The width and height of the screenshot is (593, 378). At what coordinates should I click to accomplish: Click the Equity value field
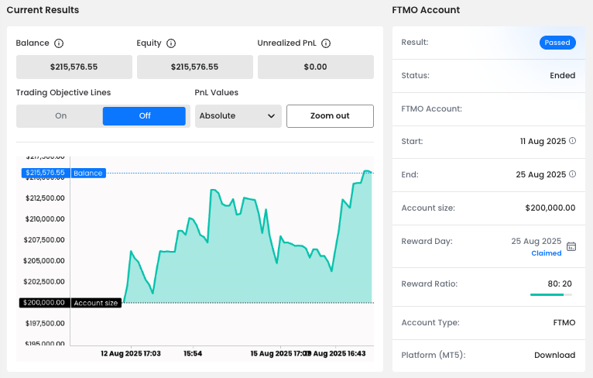pyautogui.click(x=194, y=67)
